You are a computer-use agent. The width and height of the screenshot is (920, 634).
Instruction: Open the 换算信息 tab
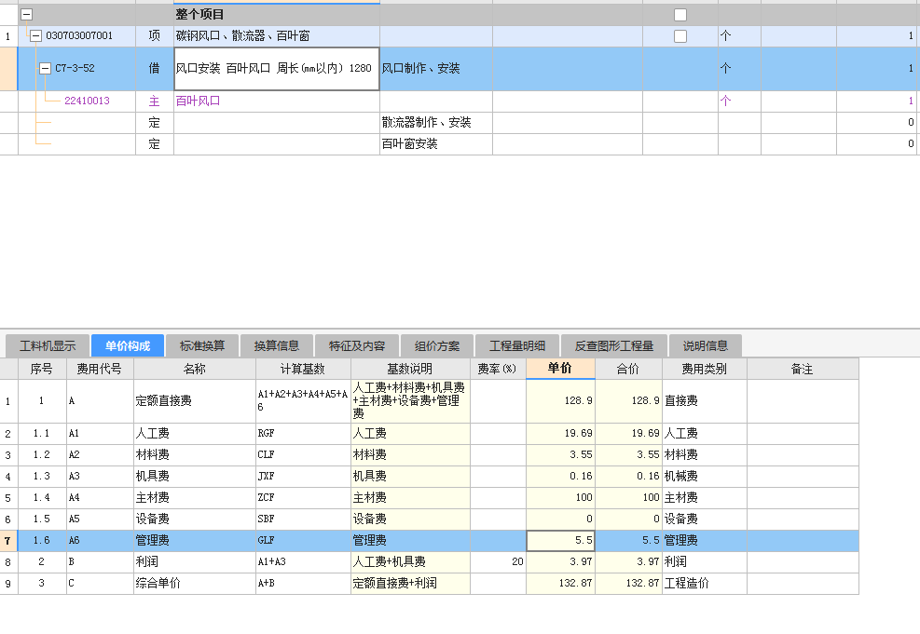click(276, 345)
